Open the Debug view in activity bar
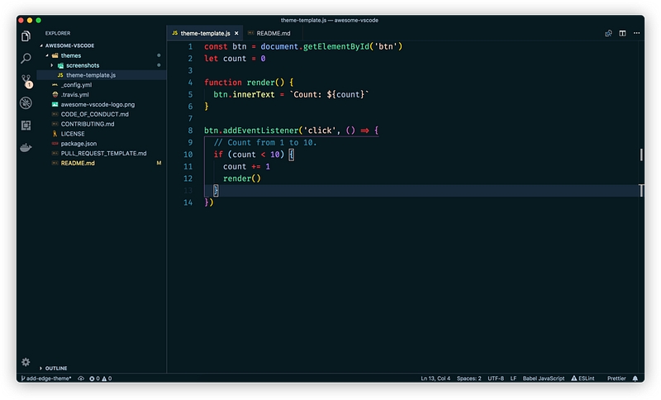This screenshot has height=400, width=661. click(x=26, y=103)
